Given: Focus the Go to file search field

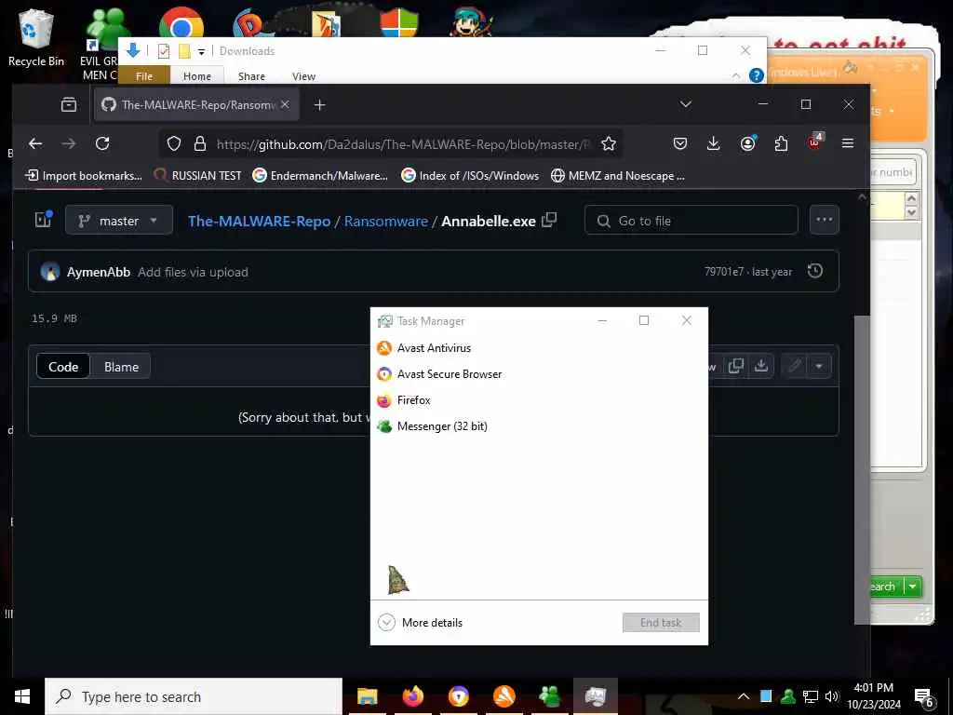Looking at the screenshot, I should 691,220.
